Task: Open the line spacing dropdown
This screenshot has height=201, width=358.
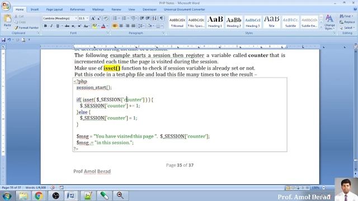Action: click(x=141, y=26)
